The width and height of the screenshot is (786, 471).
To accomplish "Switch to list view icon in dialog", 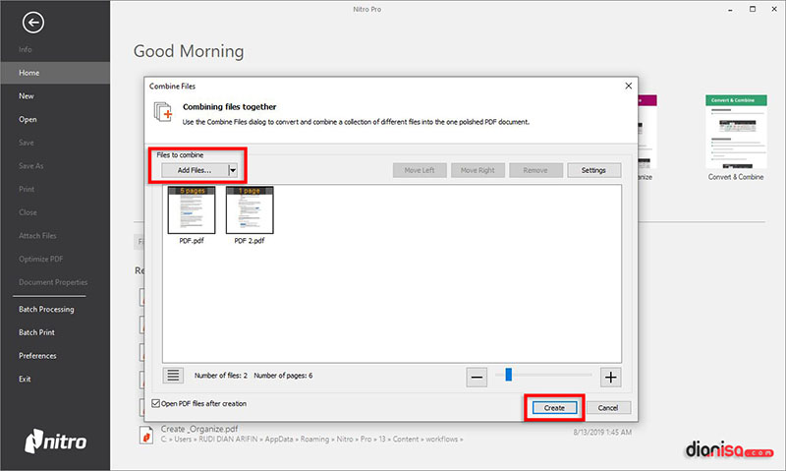I will 173,376.
